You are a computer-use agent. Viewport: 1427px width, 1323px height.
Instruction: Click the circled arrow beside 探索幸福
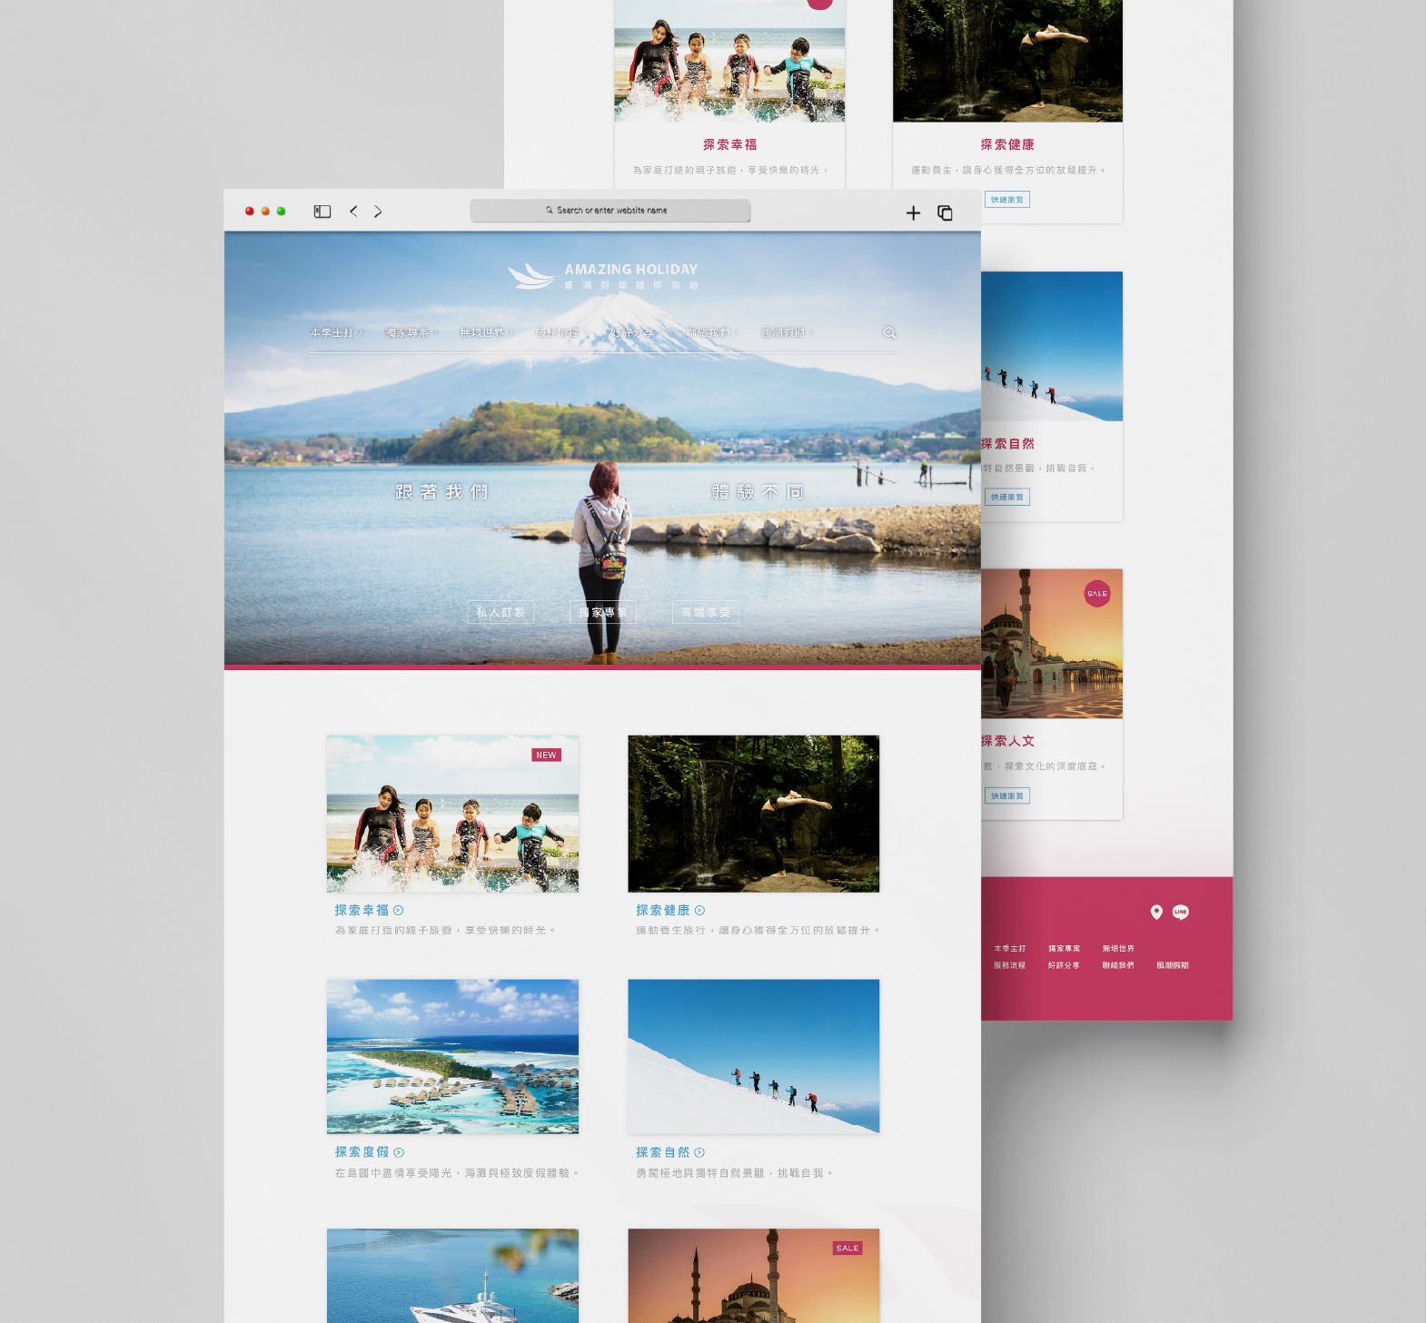pos(399,910)
